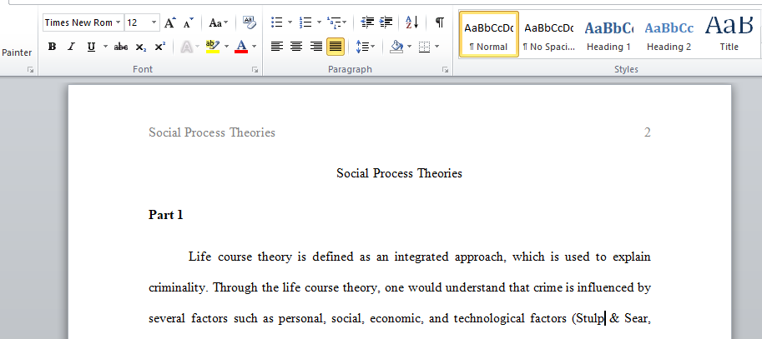Click the Sort A to Z icon
The height and width of the screenshot is (339, 762).
412,22
